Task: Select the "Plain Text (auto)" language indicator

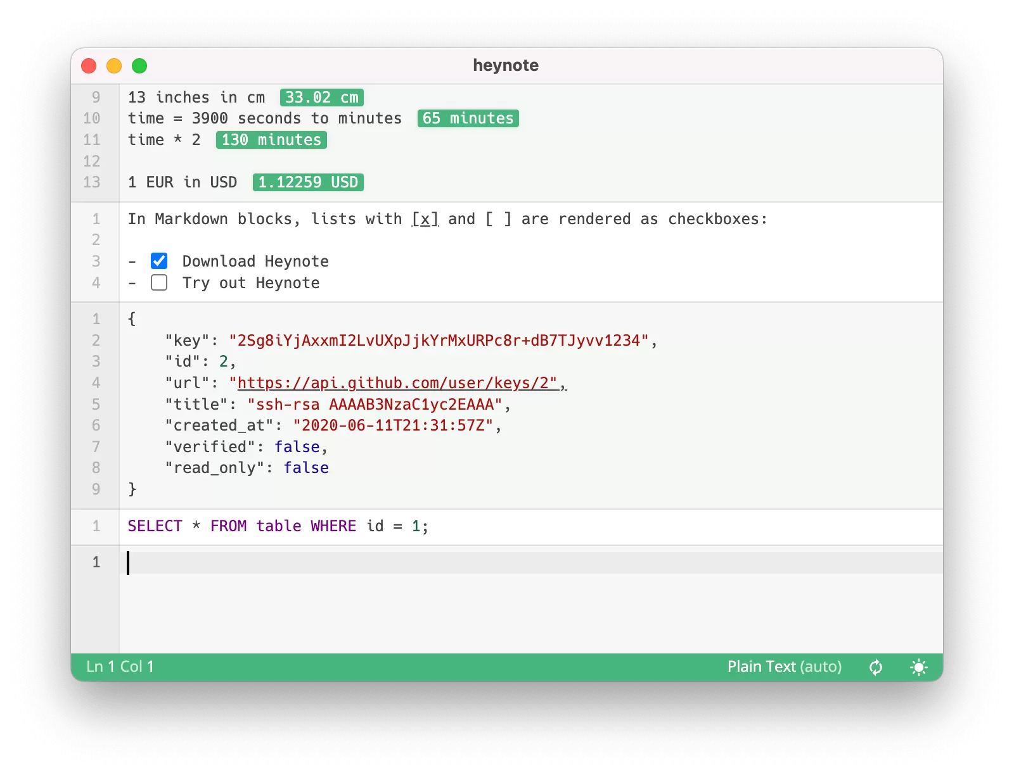Action: (785, 667)
